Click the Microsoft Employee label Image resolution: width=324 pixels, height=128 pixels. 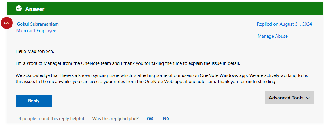pos(36,31)
